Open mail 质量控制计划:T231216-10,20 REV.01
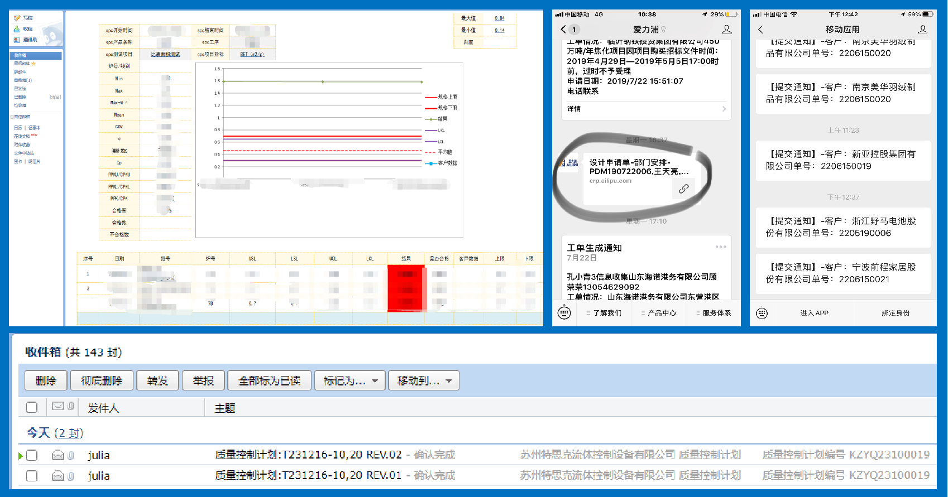Image resolution: width=948 pixels, height=497 pixels. point(308,475)
